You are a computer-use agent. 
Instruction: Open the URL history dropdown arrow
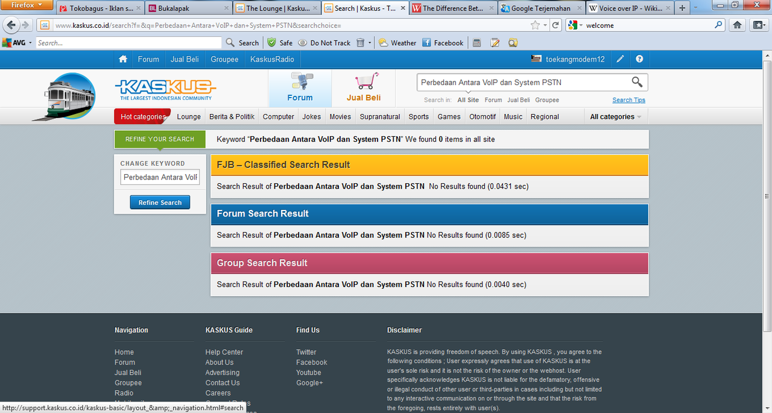pyautogui.click(x=545, y=25)
